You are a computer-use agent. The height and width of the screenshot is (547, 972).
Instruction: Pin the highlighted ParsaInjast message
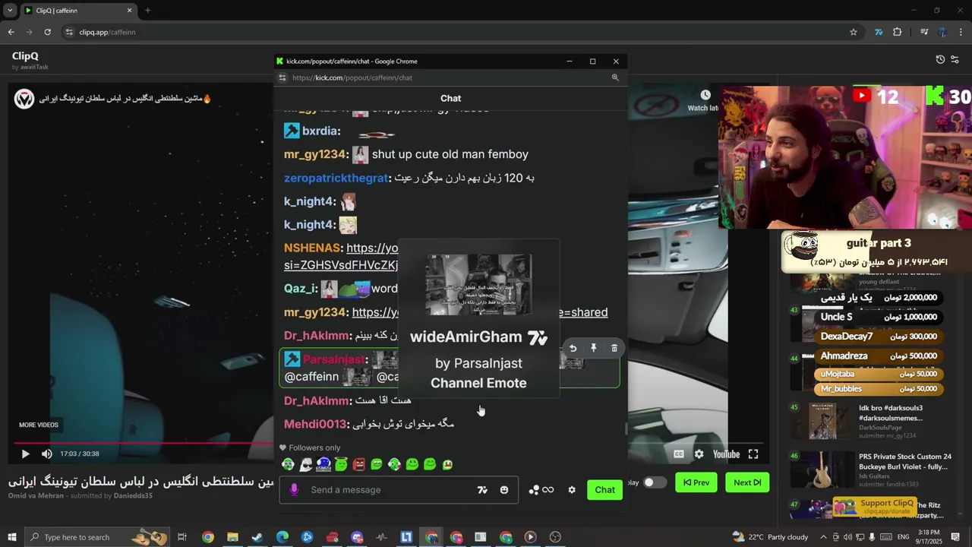(594, 348)
